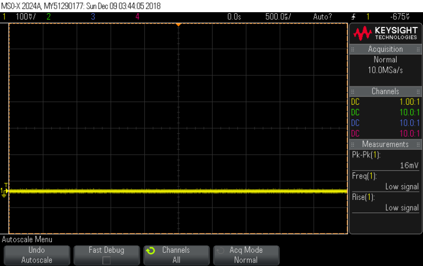
Task: Click the Channels panel right grip icon
Action: coord(418,92)
